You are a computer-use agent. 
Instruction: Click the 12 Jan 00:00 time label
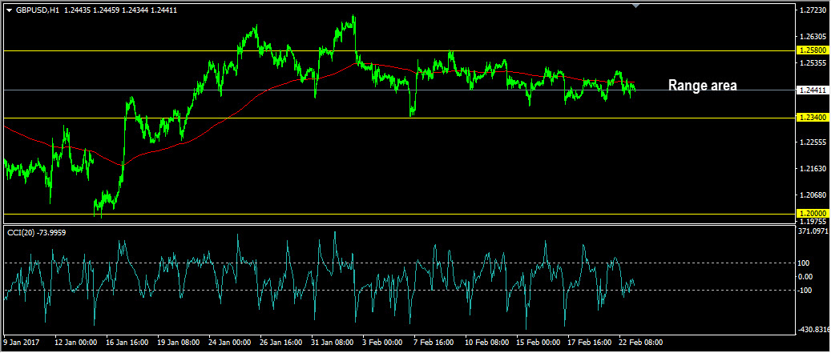[76, 343]
